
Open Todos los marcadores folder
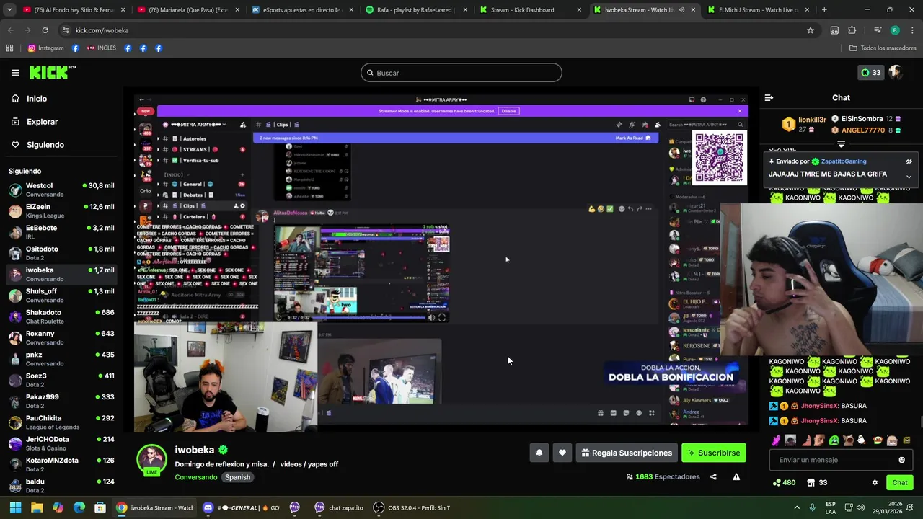883,48
